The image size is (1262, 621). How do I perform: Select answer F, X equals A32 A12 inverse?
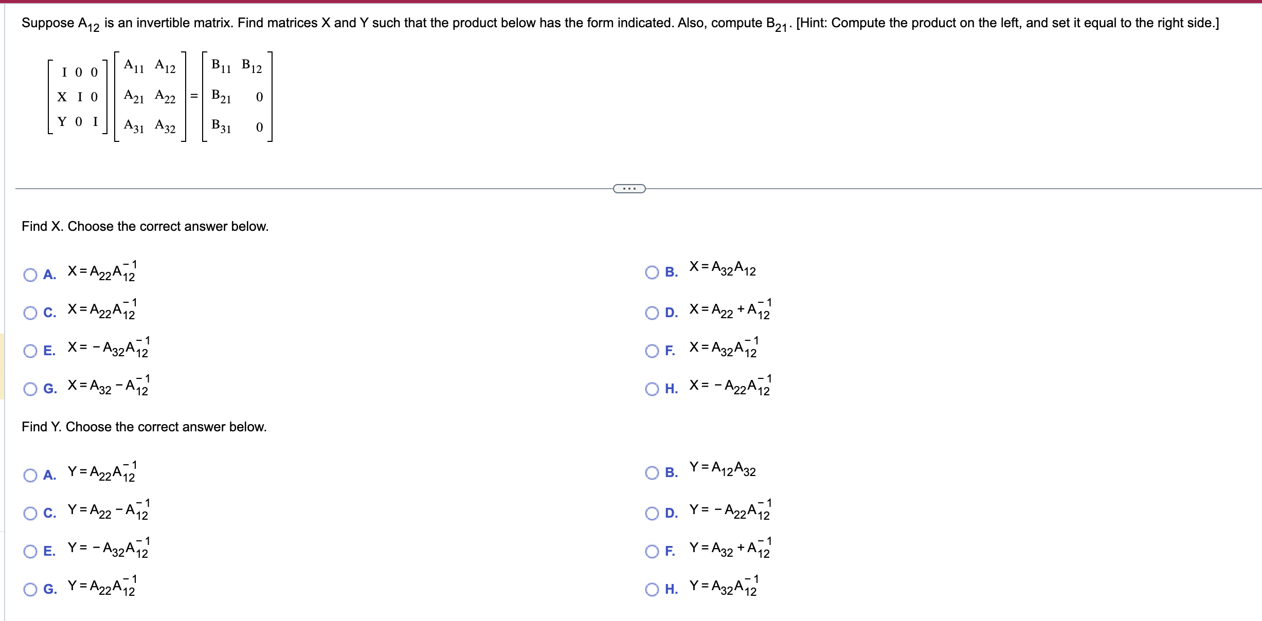pyautogui.click(x=651, y=351)
